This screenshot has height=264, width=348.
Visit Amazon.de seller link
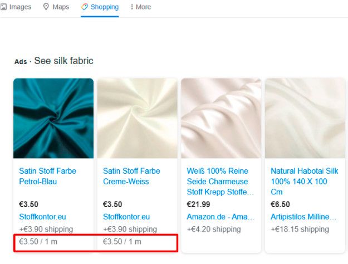pos(220,217)
